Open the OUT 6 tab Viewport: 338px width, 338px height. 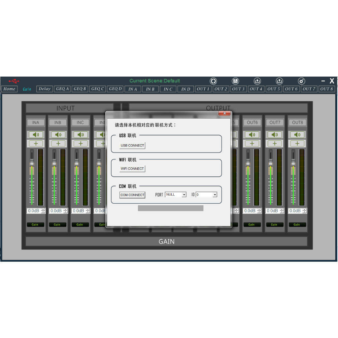pyautogui.click(x=291, y=89)
